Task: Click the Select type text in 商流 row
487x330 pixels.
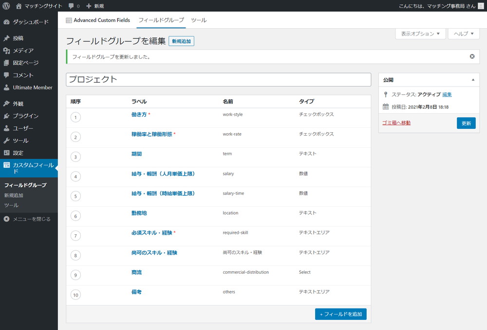Action: point(305,272)
